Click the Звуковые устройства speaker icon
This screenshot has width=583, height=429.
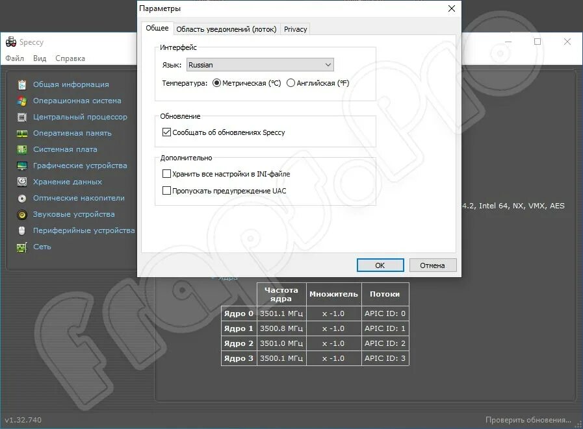pos(22,214)
